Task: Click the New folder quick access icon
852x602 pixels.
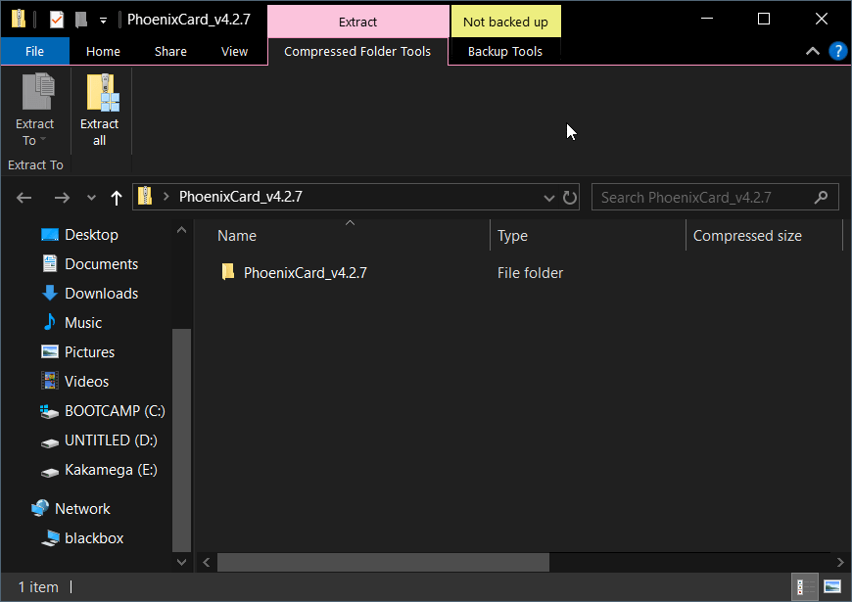Action: [81, 21]
